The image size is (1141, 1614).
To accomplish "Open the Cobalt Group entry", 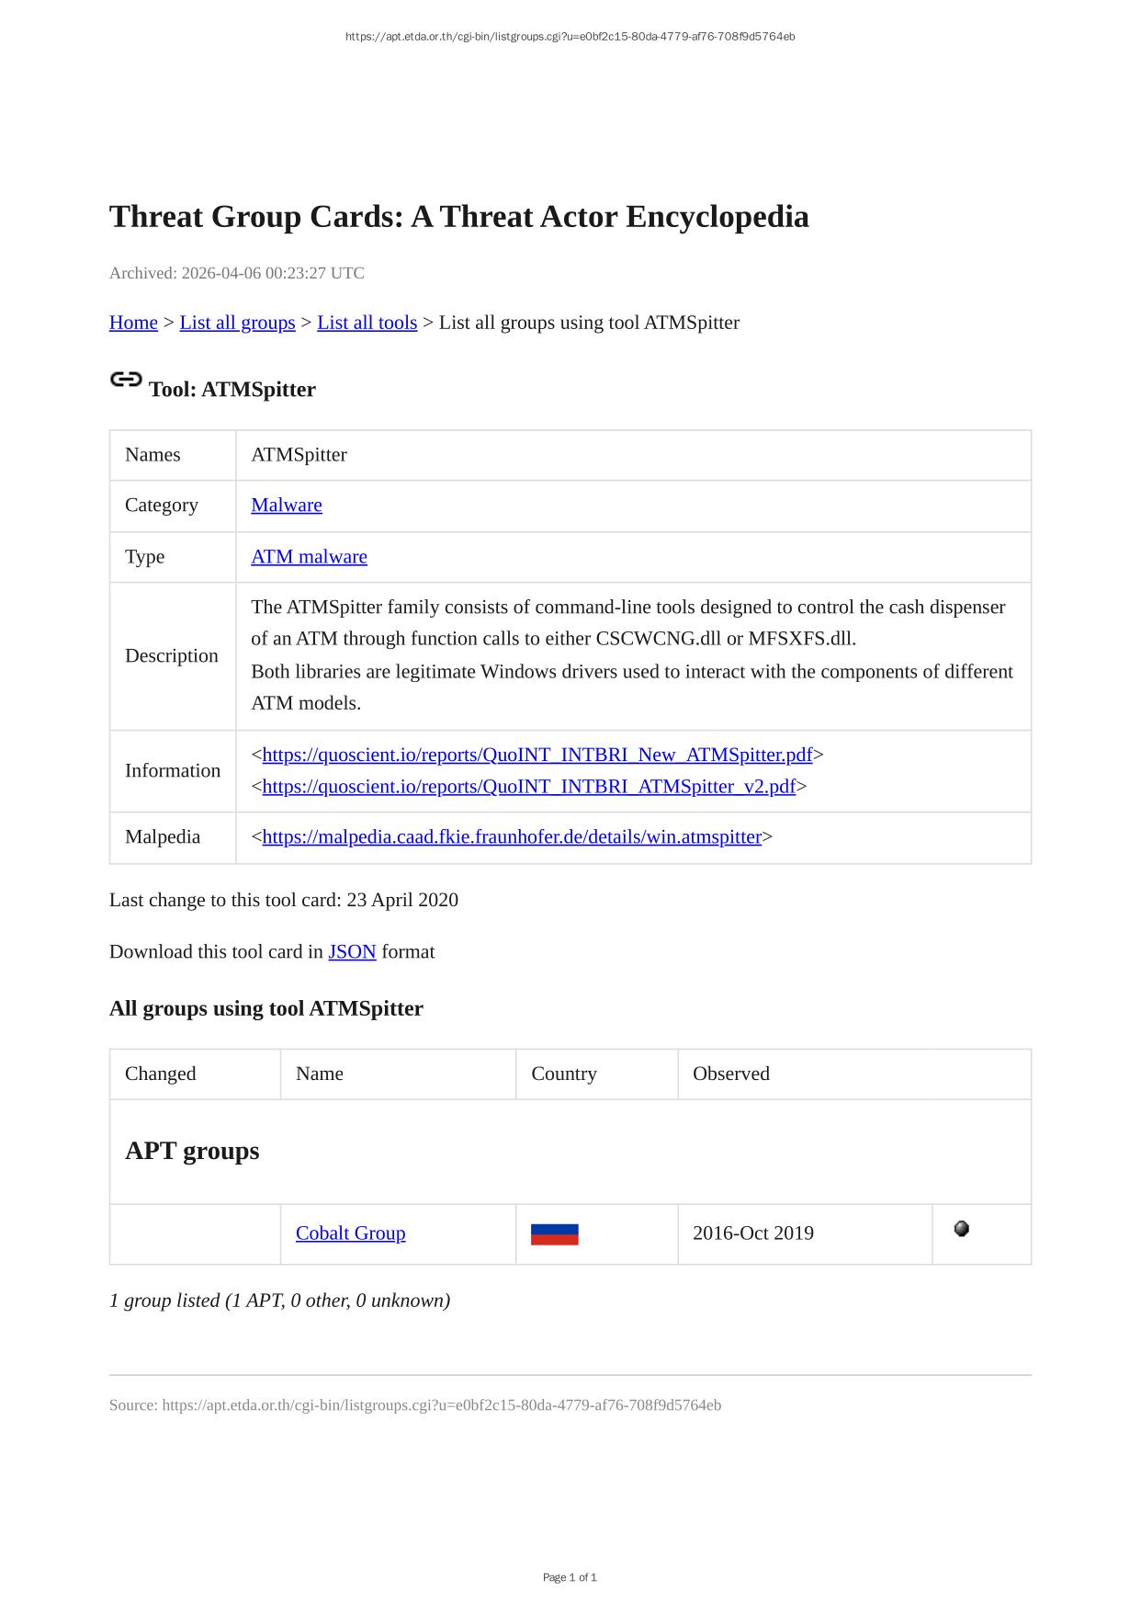I will click(x=350, y=1233).
